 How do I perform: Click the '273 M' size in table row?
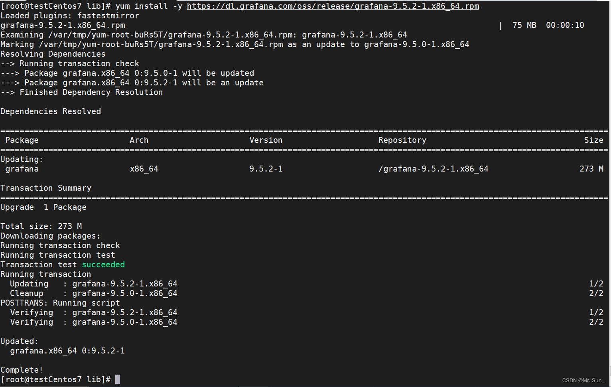click(x=591, y=169)
